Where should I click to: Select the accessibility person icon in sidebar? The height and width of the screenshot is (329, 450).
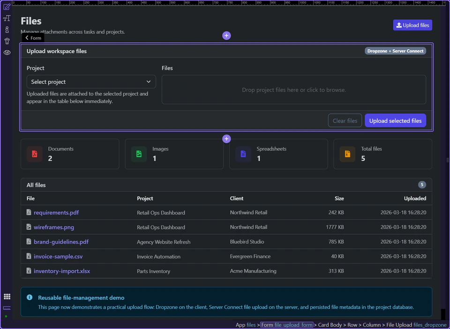point(7,41)
